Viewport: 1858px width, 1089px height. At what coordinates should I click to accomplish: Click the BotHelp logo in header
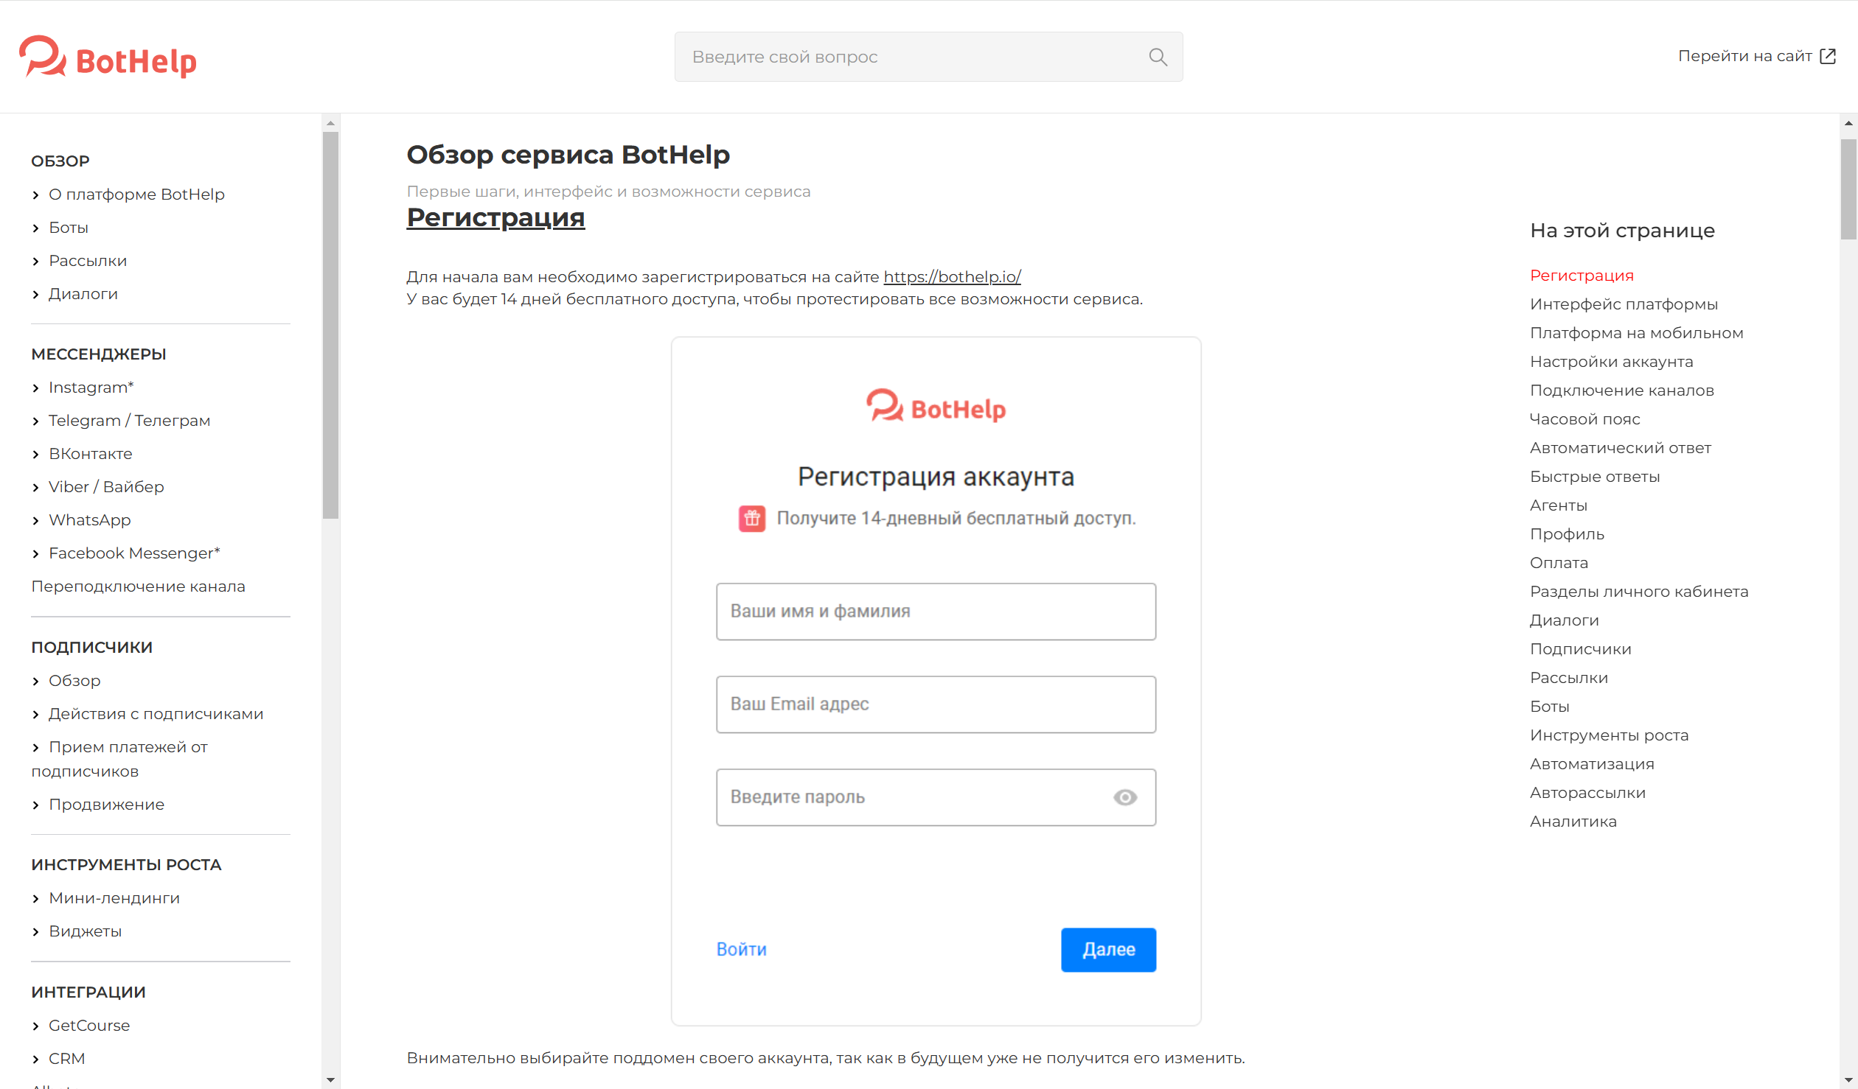point(108,57)
